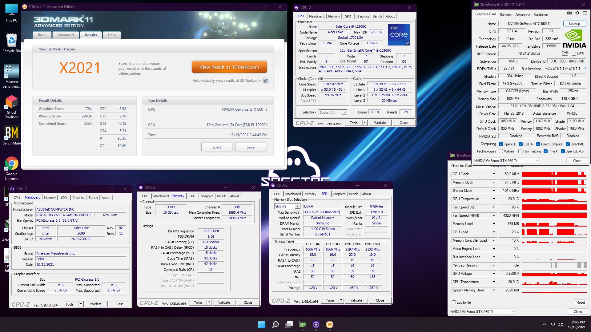Open the Windows Start menu
591x332 pixels.
(262, 325)
